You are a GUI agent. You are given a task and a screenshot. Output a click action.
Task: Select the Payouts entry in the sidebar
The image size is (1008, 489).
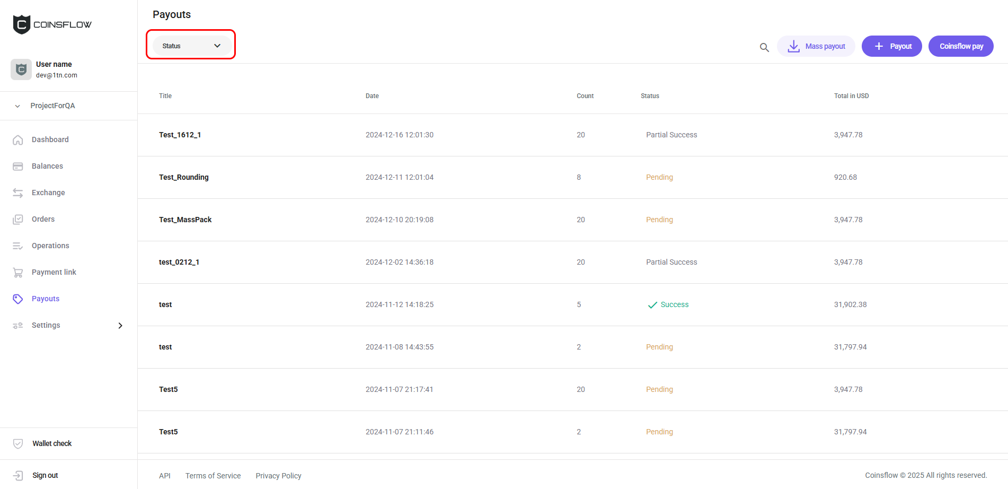click(x=46, y=299)
